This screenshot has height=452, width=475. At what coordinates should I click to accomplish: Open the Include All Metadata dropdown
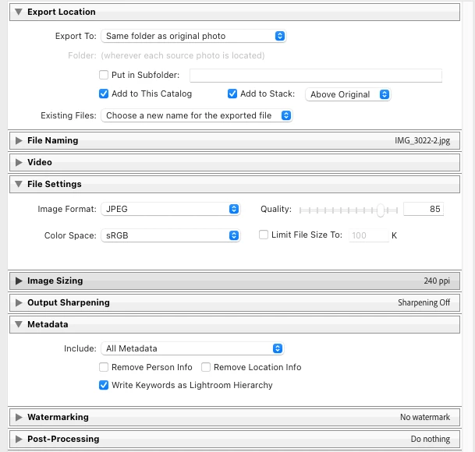[x=193, y=348]
